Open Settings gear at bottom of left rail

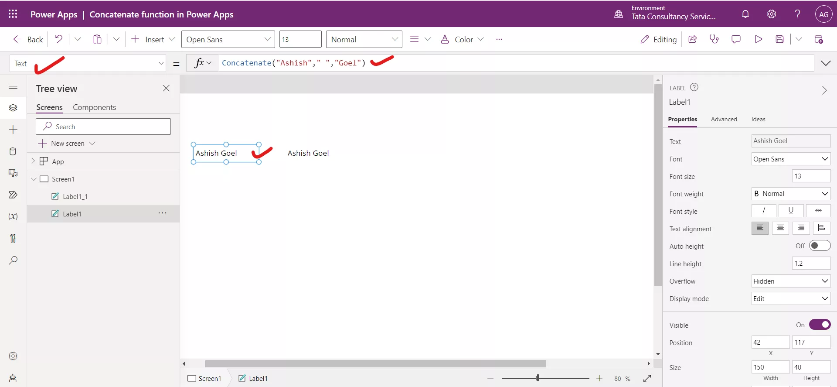point(13,356)
